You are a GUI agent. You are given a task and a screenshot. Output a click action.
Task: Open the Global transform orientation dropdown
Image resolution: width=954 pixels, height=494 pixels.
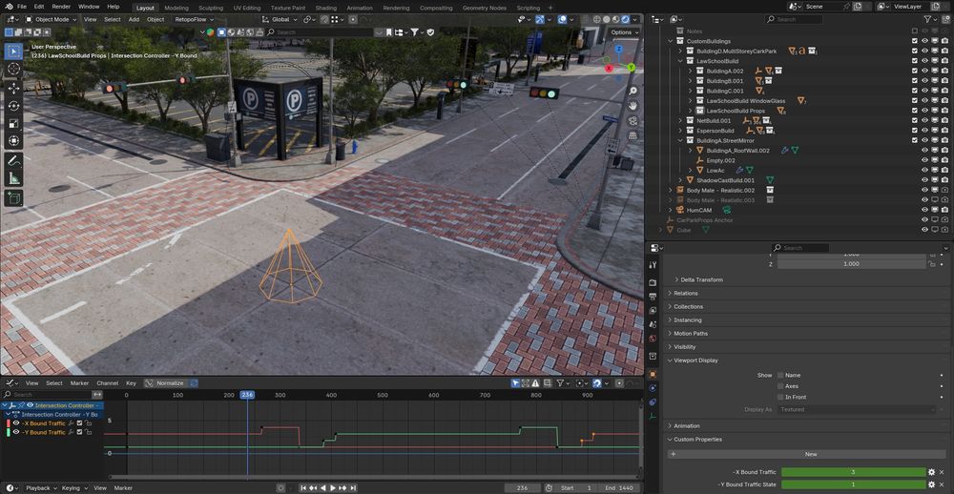click(280, 19)
